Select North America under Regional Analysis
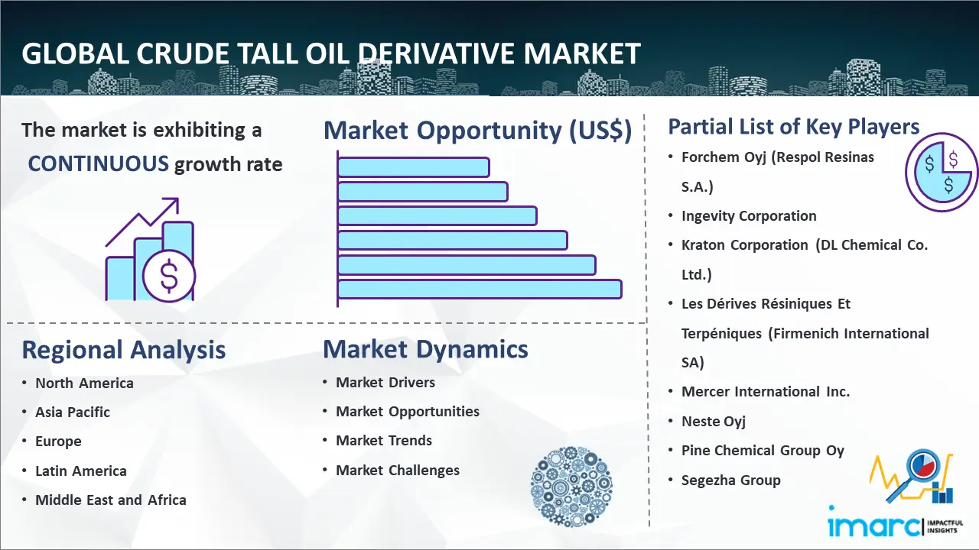Image resolution: width=979 pixels, height=550 pixels. pos(84,383)
